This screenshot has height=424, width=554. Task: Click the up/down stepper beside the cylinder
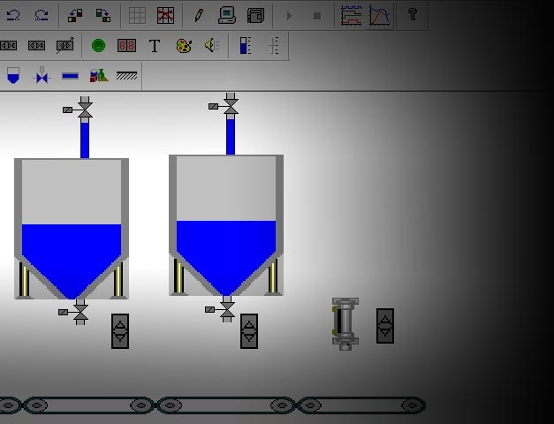pos(385,325)
